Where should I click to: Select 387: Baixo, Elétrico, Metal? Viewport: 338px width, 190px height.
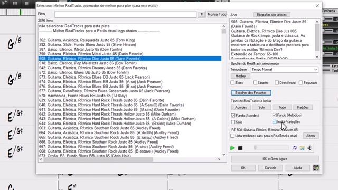coord(81,49)
